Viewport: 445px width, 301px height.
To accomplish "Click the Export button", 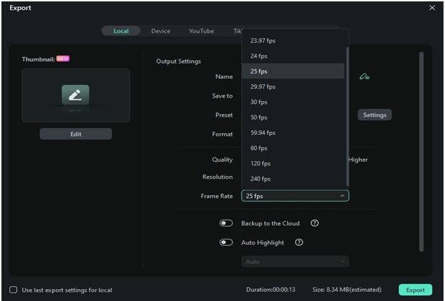I will click(x=415, y=290).
